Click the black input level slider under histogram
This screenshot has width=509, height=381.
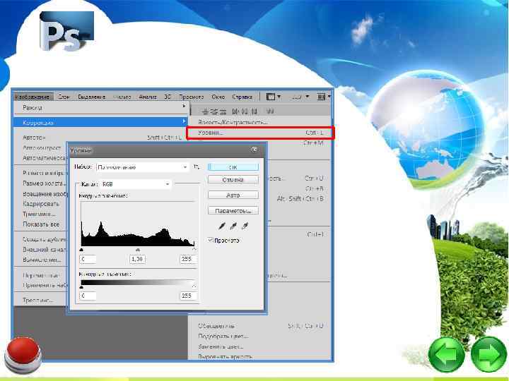coord(81,250)
